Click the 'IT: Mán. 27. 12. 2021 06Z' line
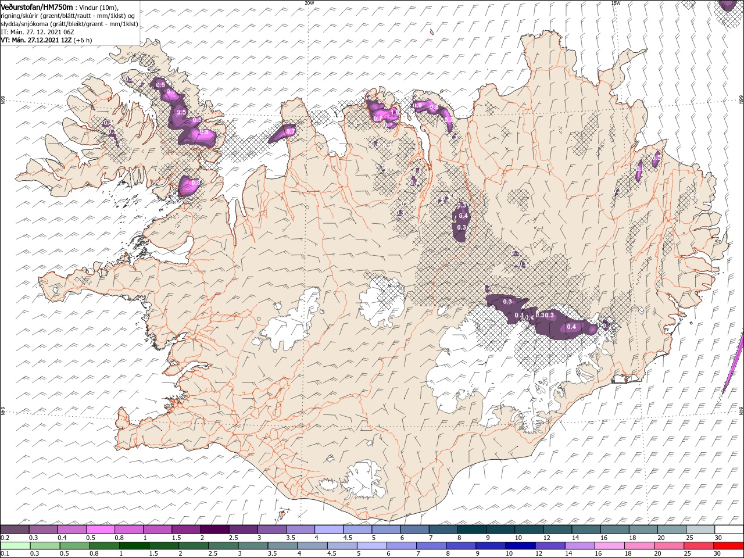The height and width of the screenshot is (558, 744). coord(36,32)
